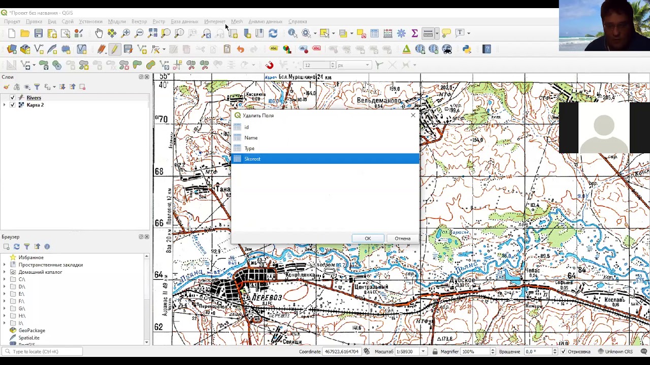
Task: Enable snapping with the magnet icon
Action: [x=269, y=65]
